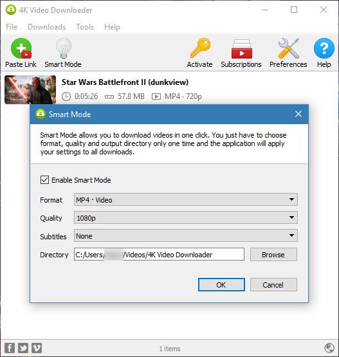This screenshot has height=357, width=339.
Task: Expand the Format dropdown showing MP4 Video
Action: pos(185,199)
